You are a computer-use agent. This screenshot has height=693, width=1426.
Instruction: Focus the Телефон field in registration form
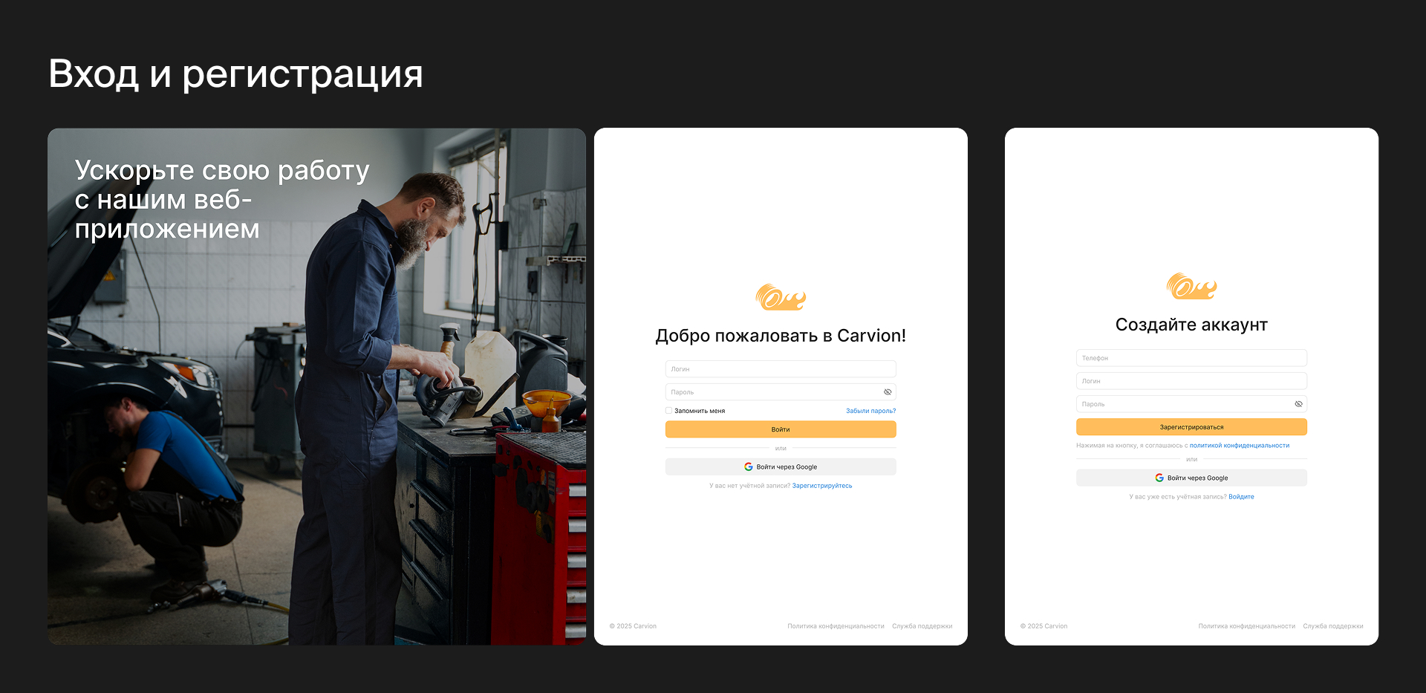point(1191,358)
